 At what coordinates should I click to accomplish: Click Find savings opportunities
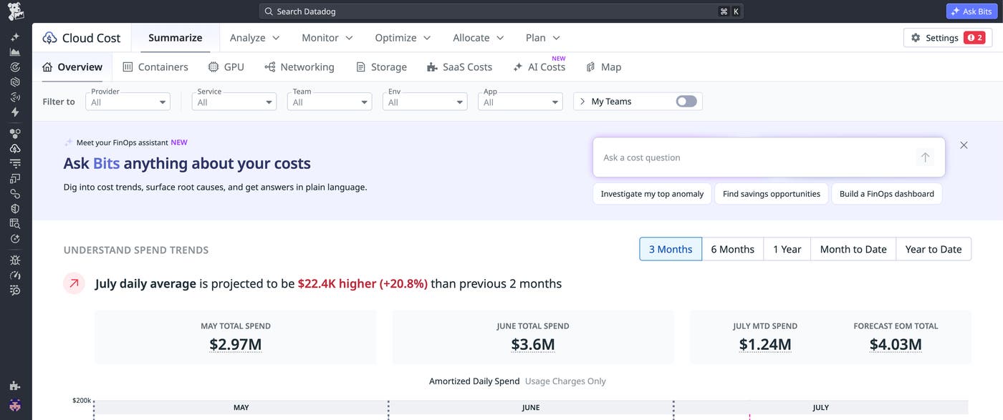point(771,194)
